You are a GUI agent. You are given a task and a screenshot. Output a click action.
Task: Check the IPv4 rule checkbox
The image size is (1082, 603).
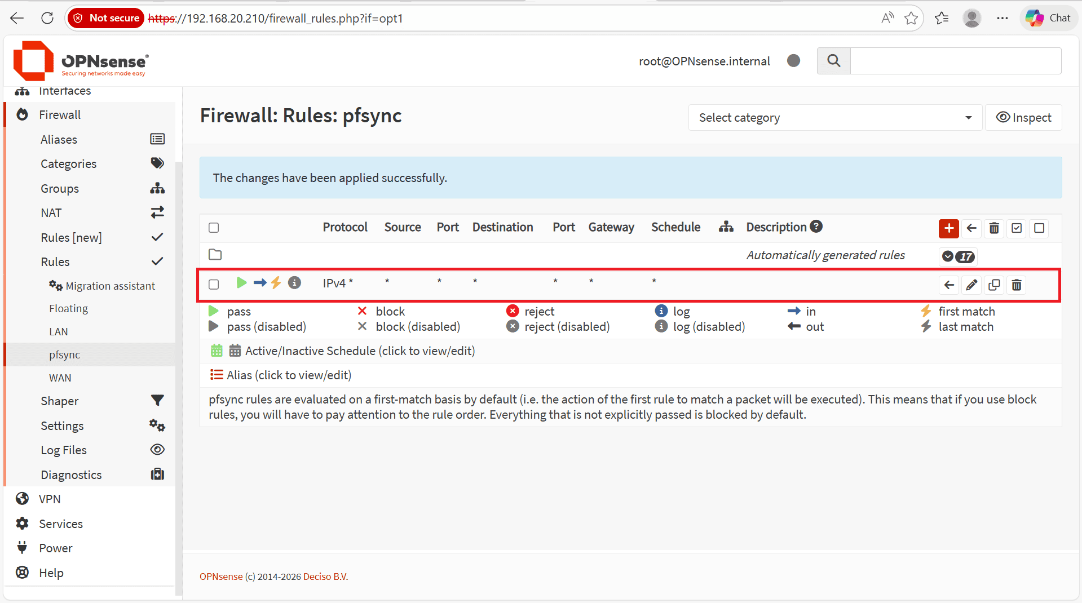[x=214, y=285]
